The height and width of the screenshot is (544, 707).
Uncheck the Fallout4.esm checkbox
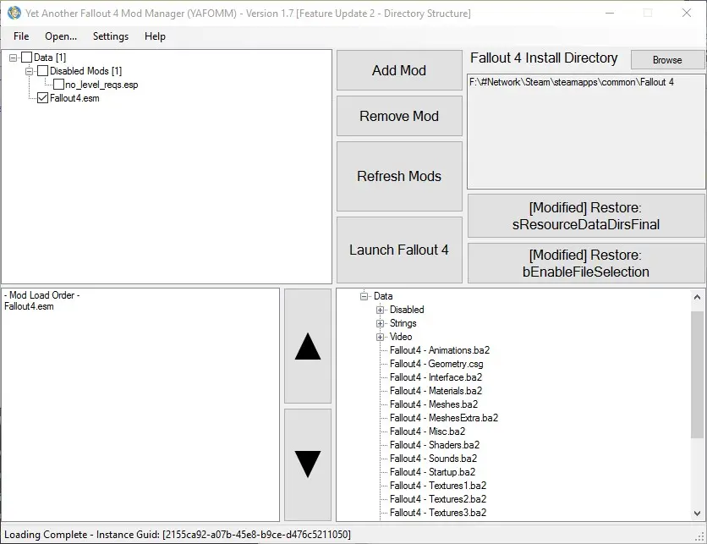coord(43,98)
